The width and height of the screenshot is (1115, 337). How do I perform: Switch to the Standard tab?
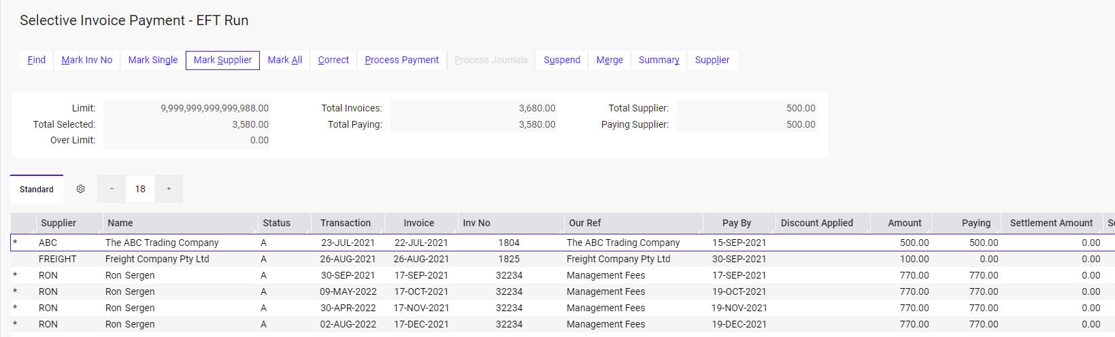coord(37,190)
